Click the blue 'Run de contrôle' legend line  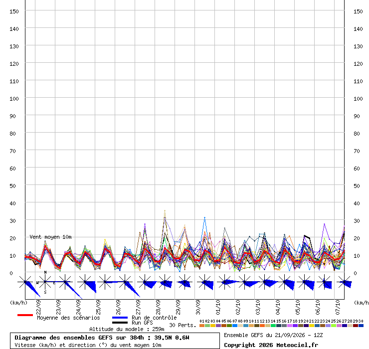pos(120,318)
